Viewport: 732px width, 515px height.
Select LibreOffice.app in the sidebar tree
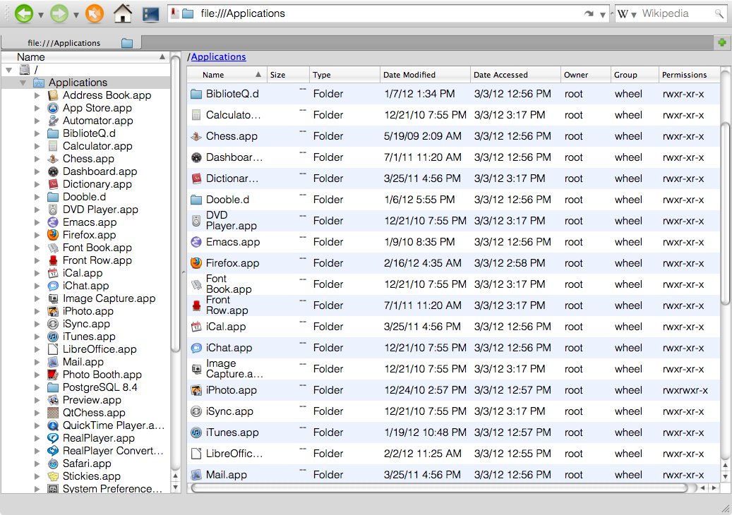pyautogui.click(x=100, y=349)
